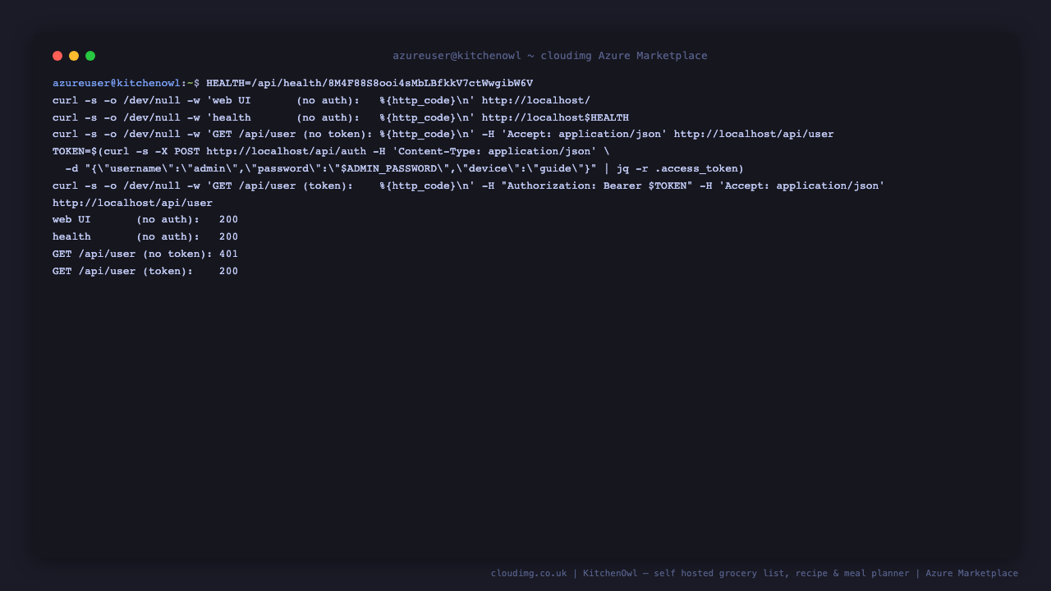Click the HEALTH=/api/health/ variable assignment
Screen dimensions: 1051x591
[369, 83]
